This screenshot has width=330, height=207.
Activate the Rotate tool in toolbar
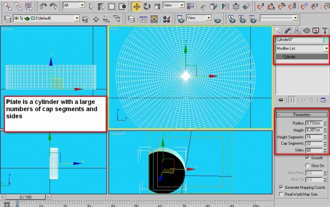pos(147,7)
